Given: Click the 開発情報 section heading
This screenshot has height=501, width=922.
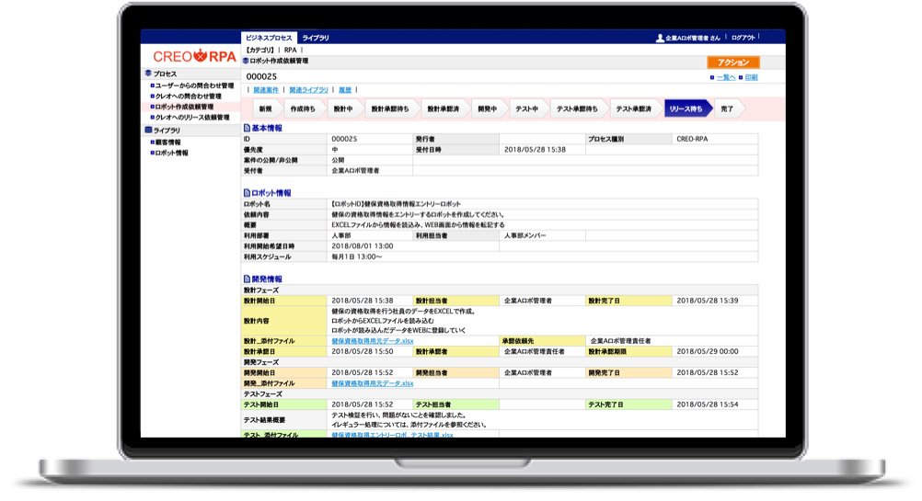Looking at the screenshot, I should pos(267,279).
